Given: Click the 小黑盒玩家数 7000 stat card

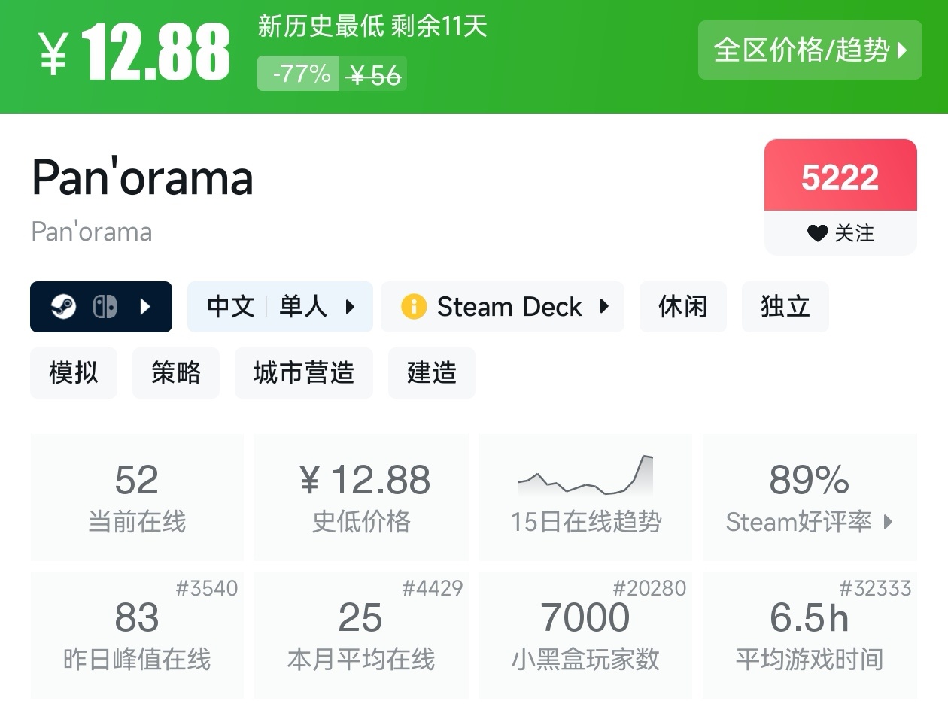Looking at the screenshot, I should pos(585,636).
